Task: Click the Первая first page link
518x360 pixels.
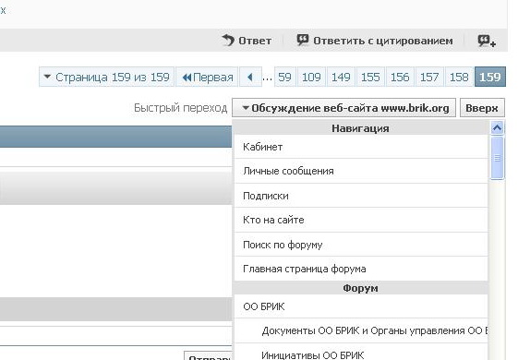Action: [x=207, y=78]
